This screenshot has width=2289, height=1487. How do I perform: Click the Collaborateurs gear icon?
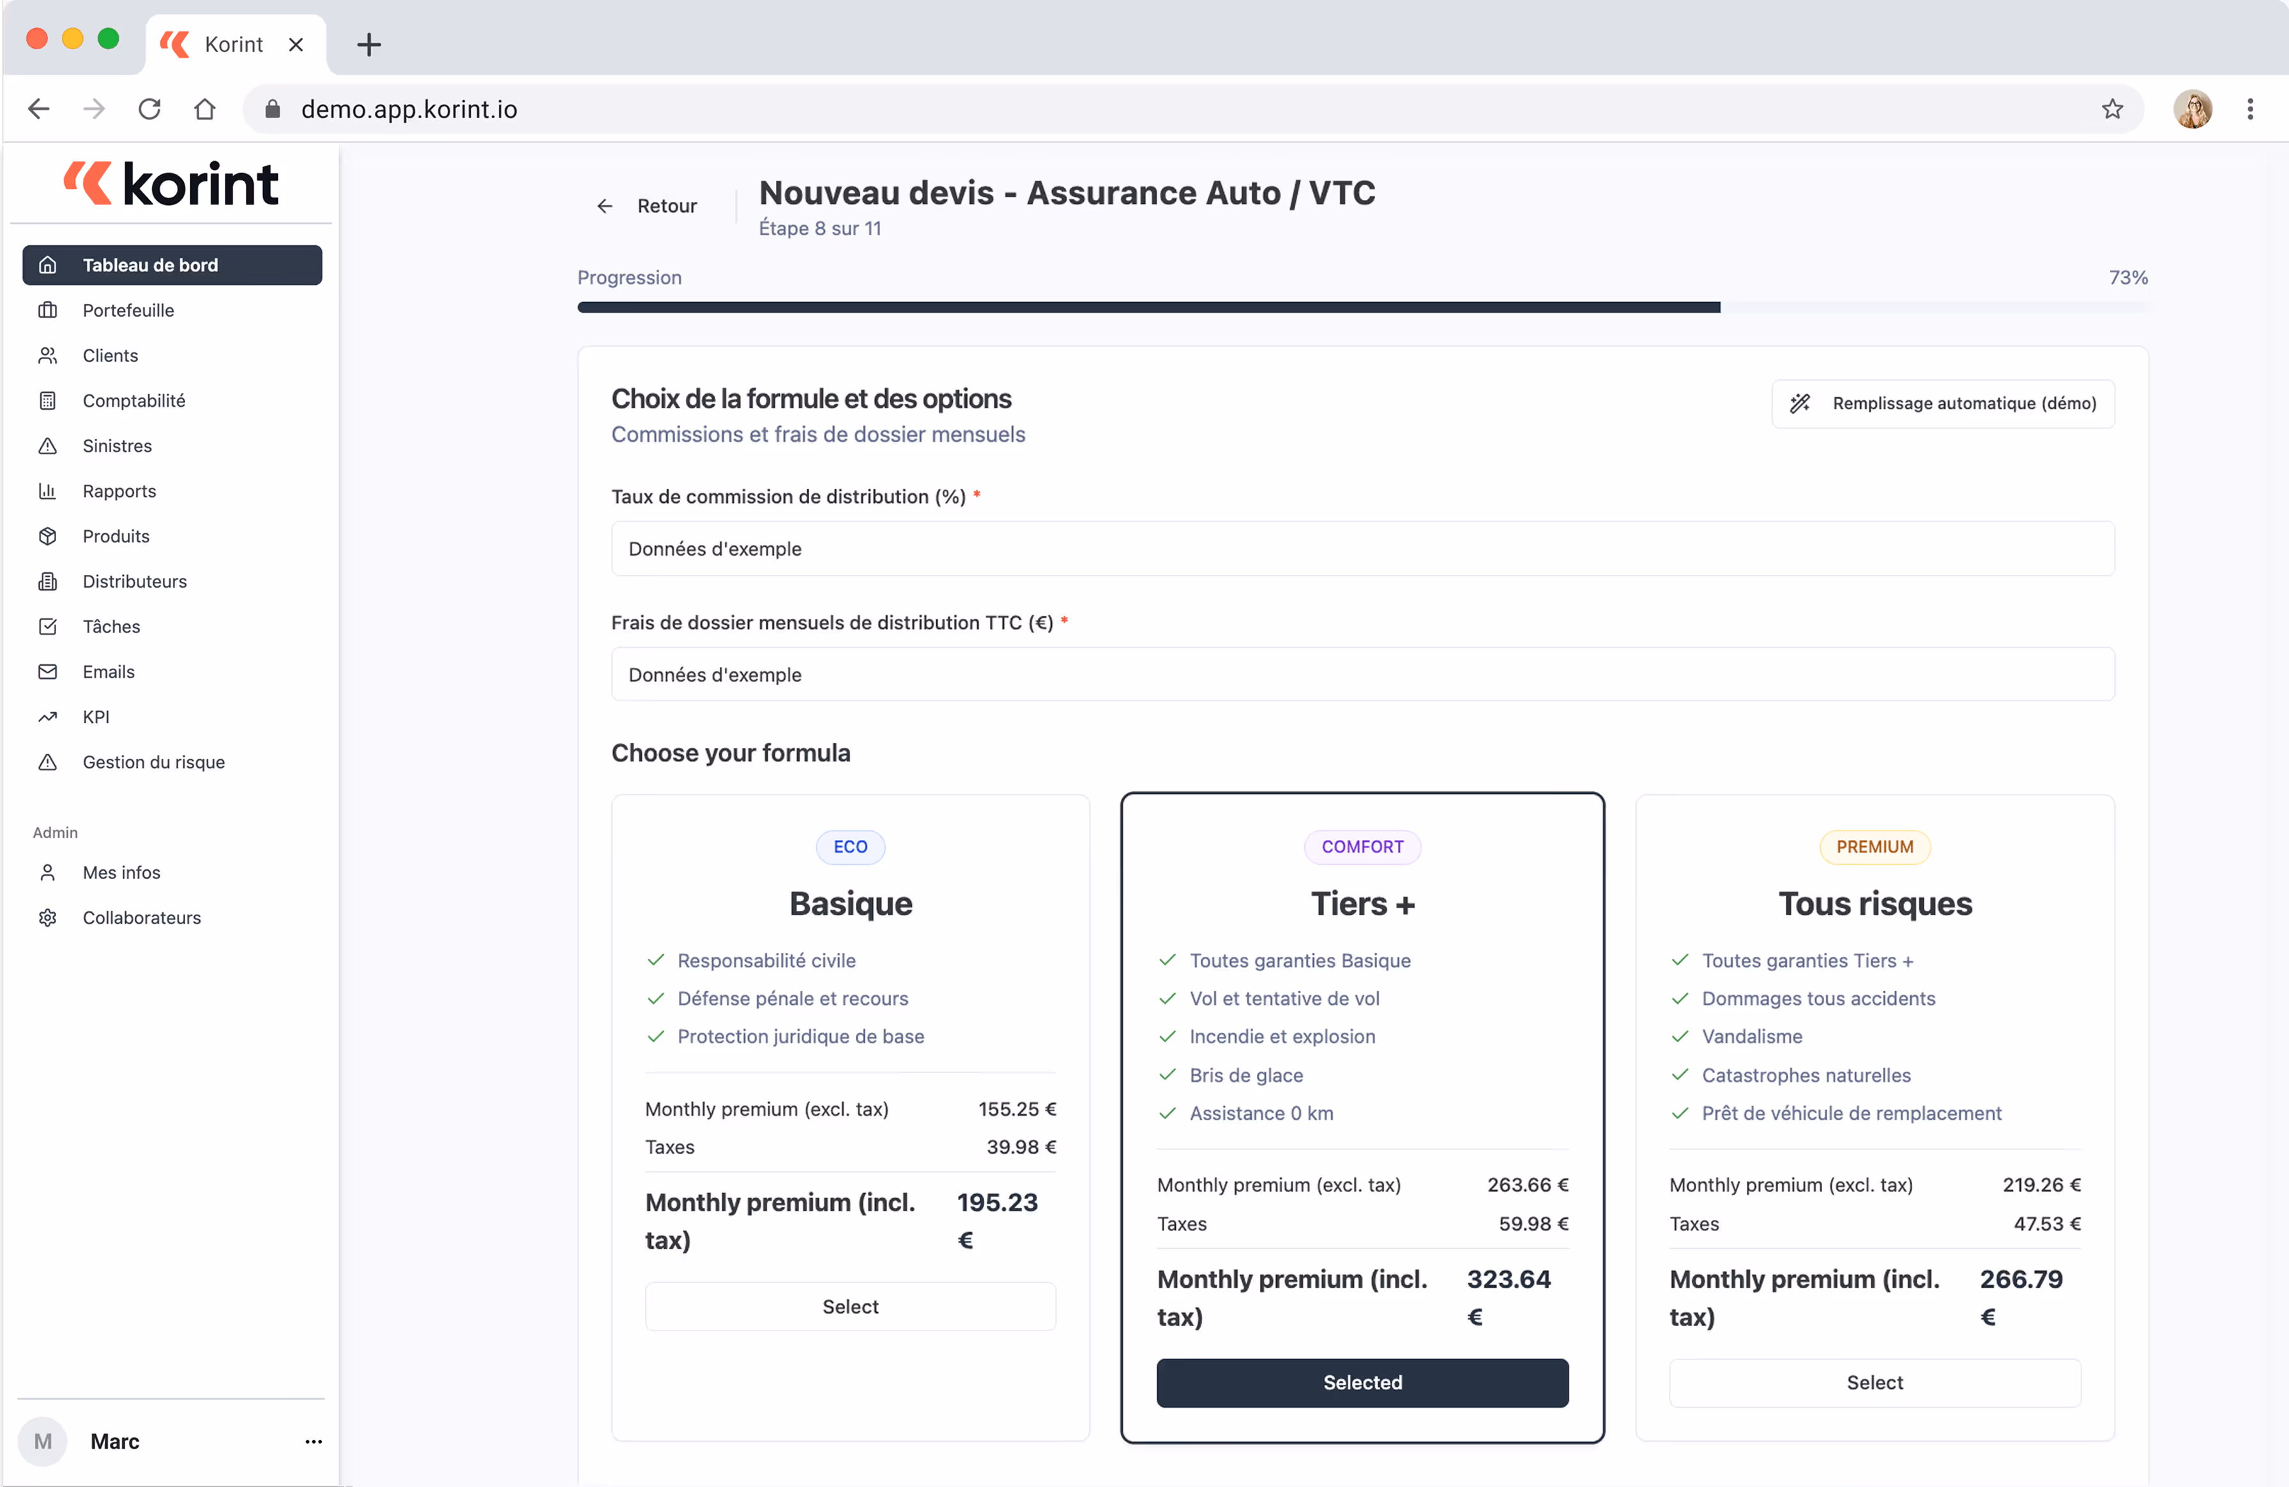click(47, 918)
